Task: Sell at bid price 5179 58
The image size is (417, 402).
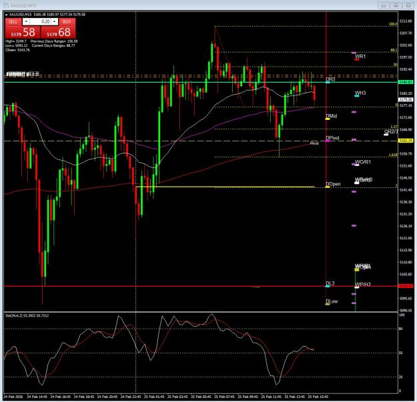Action: coord(23,33)
